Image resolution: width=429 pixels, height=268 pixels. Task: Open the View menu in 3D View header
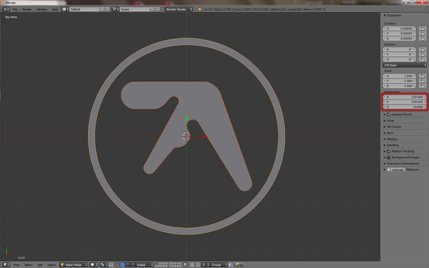tap(16, 265)
